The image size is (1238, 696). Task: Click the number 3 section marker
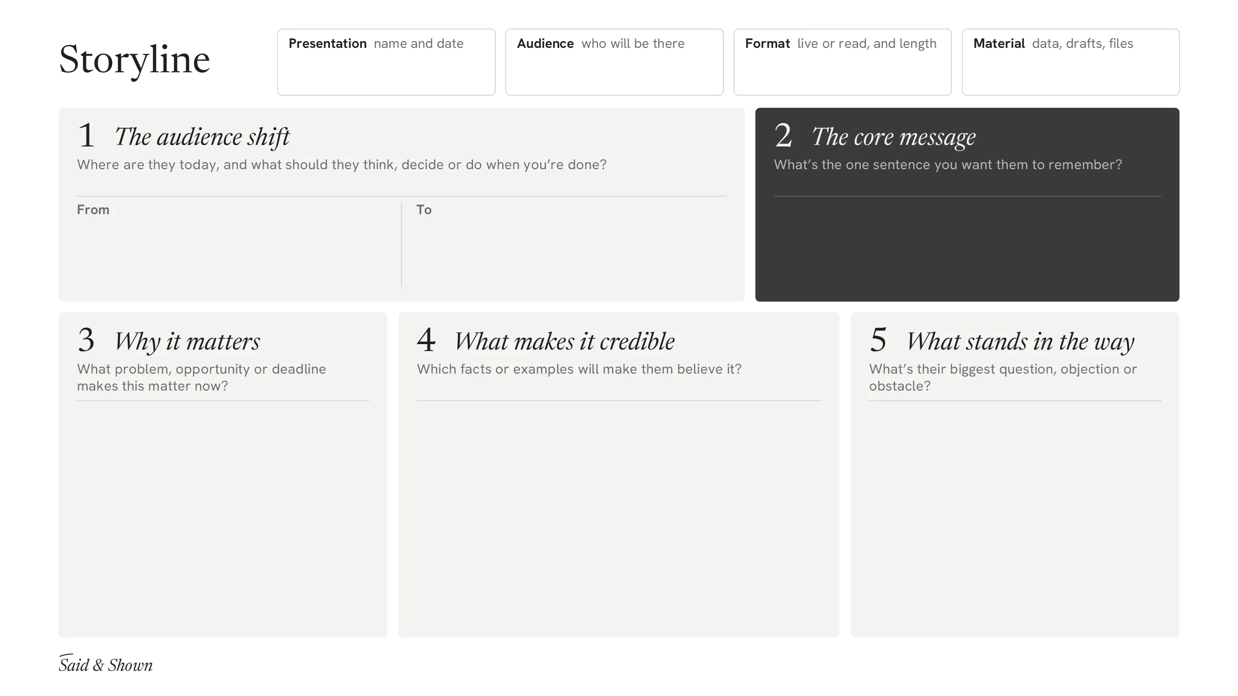86,340
